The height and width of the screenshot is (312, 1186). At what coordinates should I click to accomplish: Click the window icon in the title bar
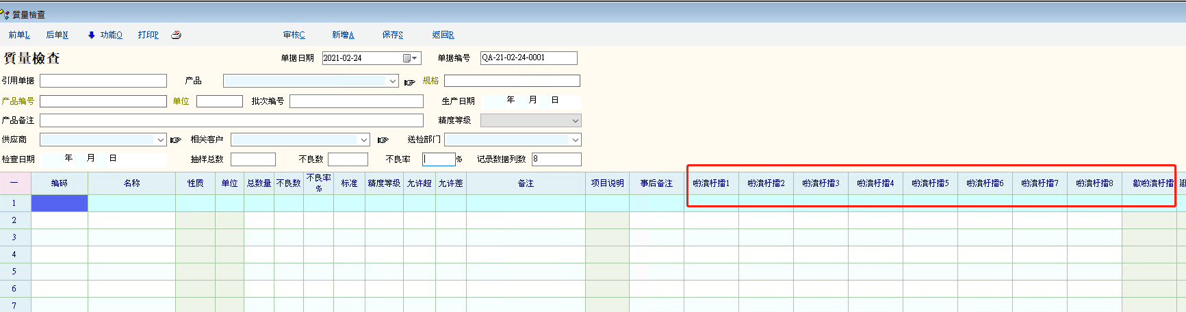[x=5, y=14]
